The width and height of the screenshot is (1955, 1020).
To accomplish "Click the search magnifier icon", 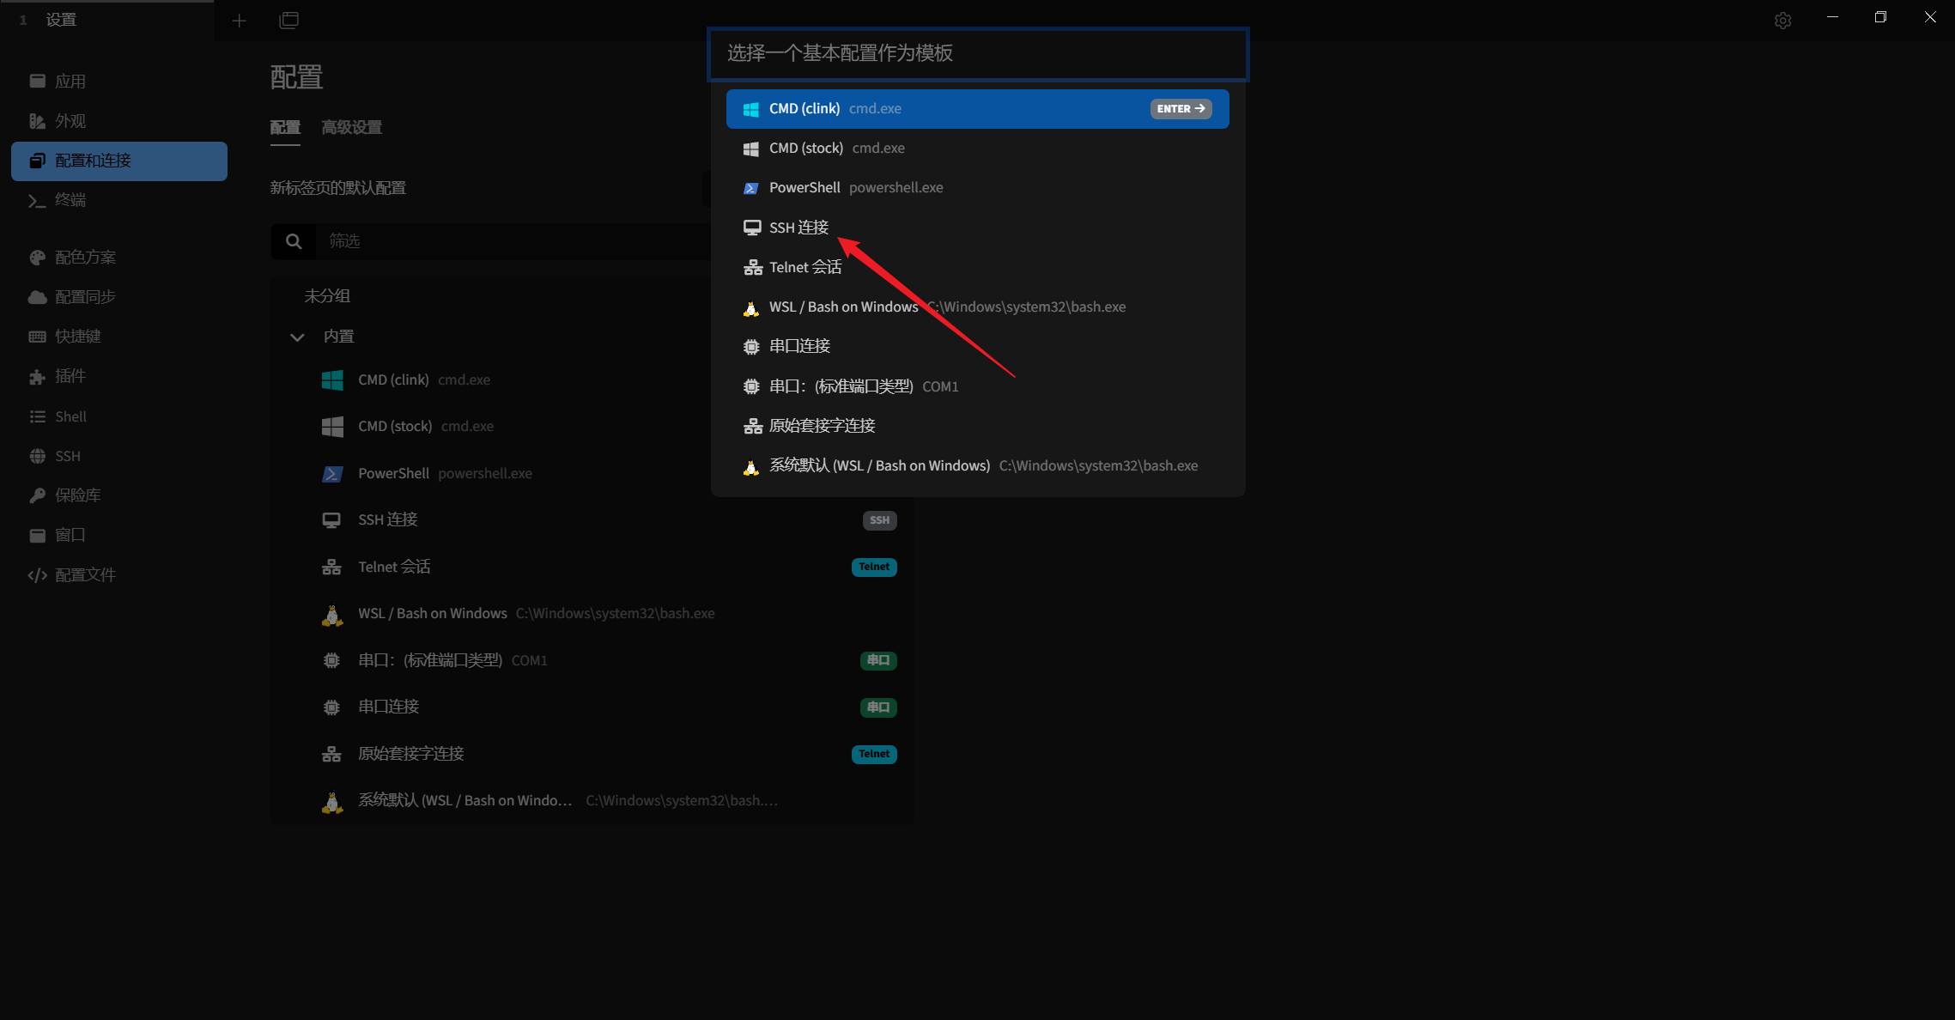I will (294, 241).
